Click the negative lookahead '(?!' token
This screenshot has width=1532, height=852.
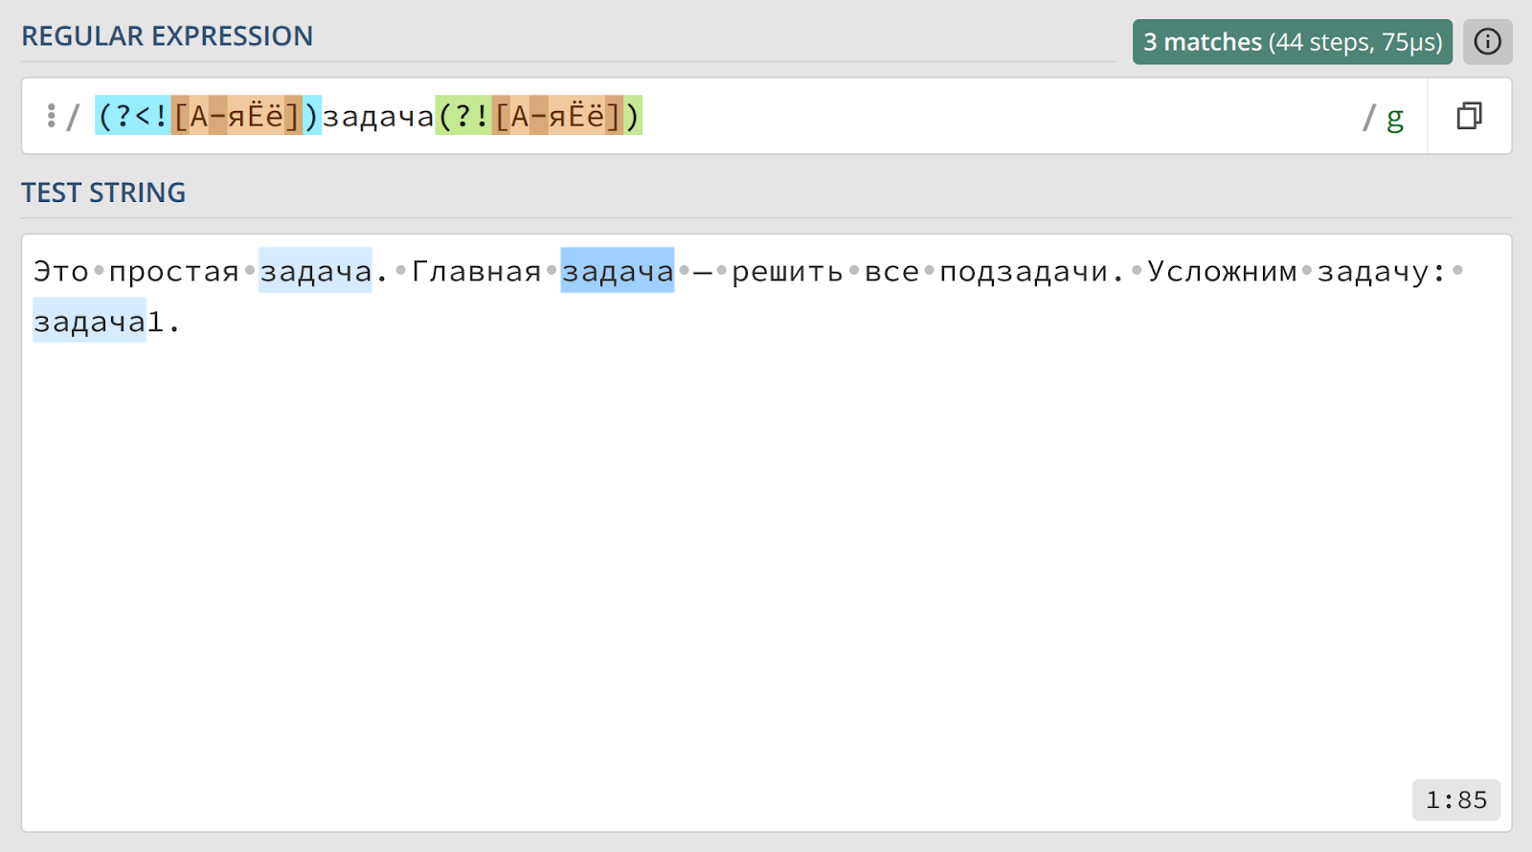tap(463, 116)
